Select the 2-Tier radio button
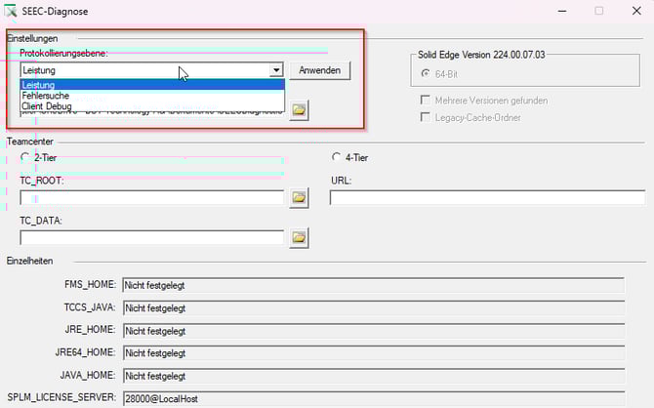Viewport: 654px width, 408px height. 25,157
